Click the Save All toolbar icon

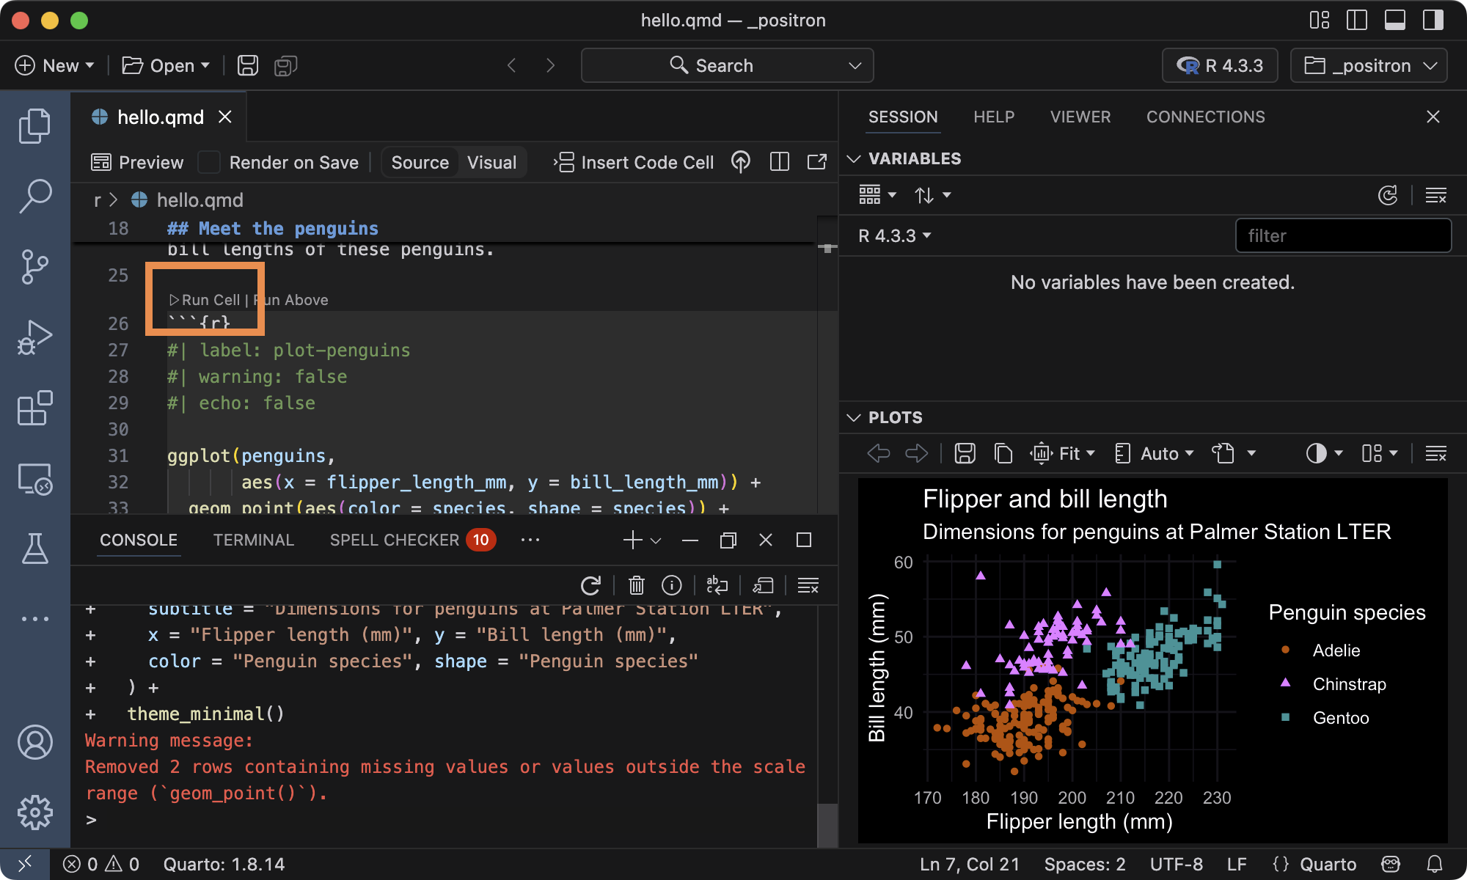coord(285,65)
